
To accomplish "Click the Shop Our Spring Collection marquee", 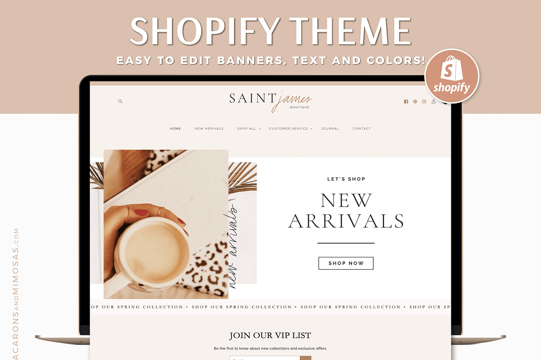I will point(270,307).
